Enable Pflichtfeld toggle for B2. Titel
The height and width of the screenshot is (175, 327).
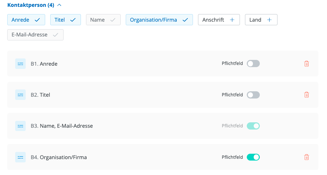click(x=253, y=95)
